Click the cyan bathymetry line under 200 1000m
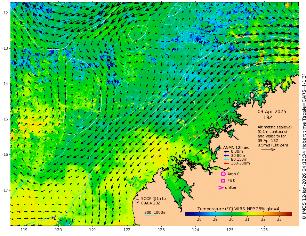The height and width of the screenshot is (236, 306). 150,216
